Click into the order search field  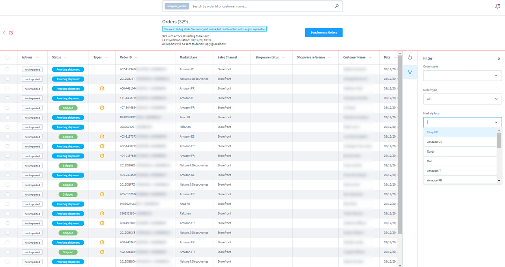[x=260, y=6]
